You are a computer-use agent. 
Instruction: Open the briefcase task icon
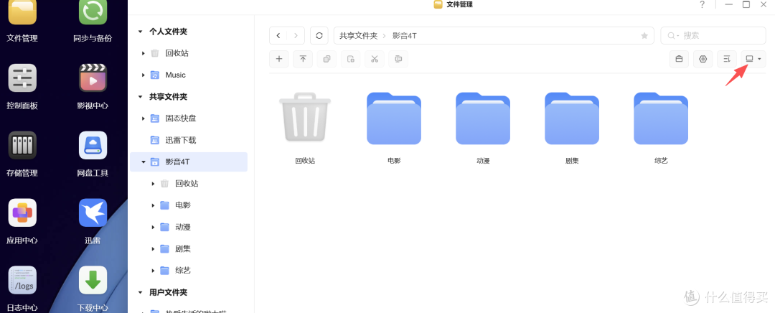click(679, 60)
